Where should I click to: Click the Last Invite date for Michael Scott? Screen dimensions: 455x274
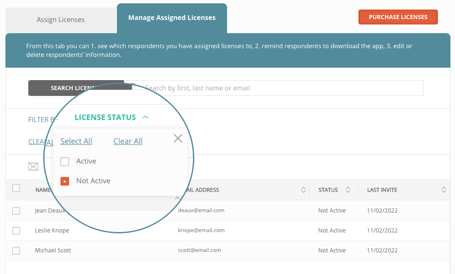(382, 250)
